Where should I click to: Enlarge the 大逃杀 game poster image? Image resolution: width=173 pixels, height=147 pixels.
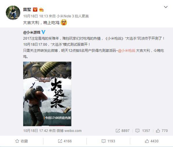click(47, 94)
